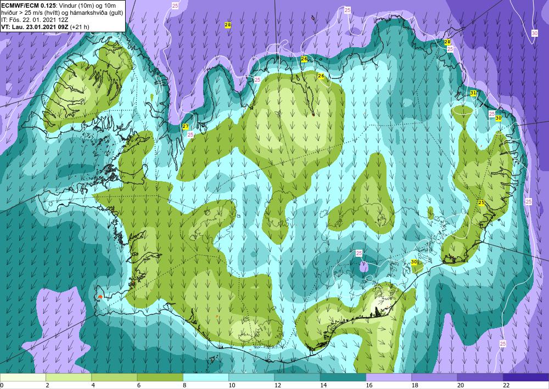
Task: Click legend scale number 8
Action: [x=184, y=385]
